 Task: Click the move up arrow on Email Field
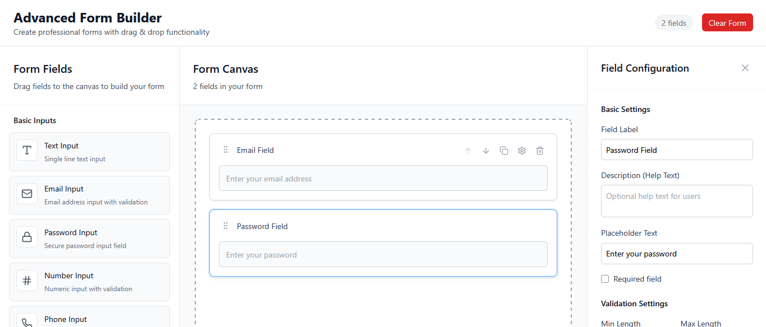(467, 150)
